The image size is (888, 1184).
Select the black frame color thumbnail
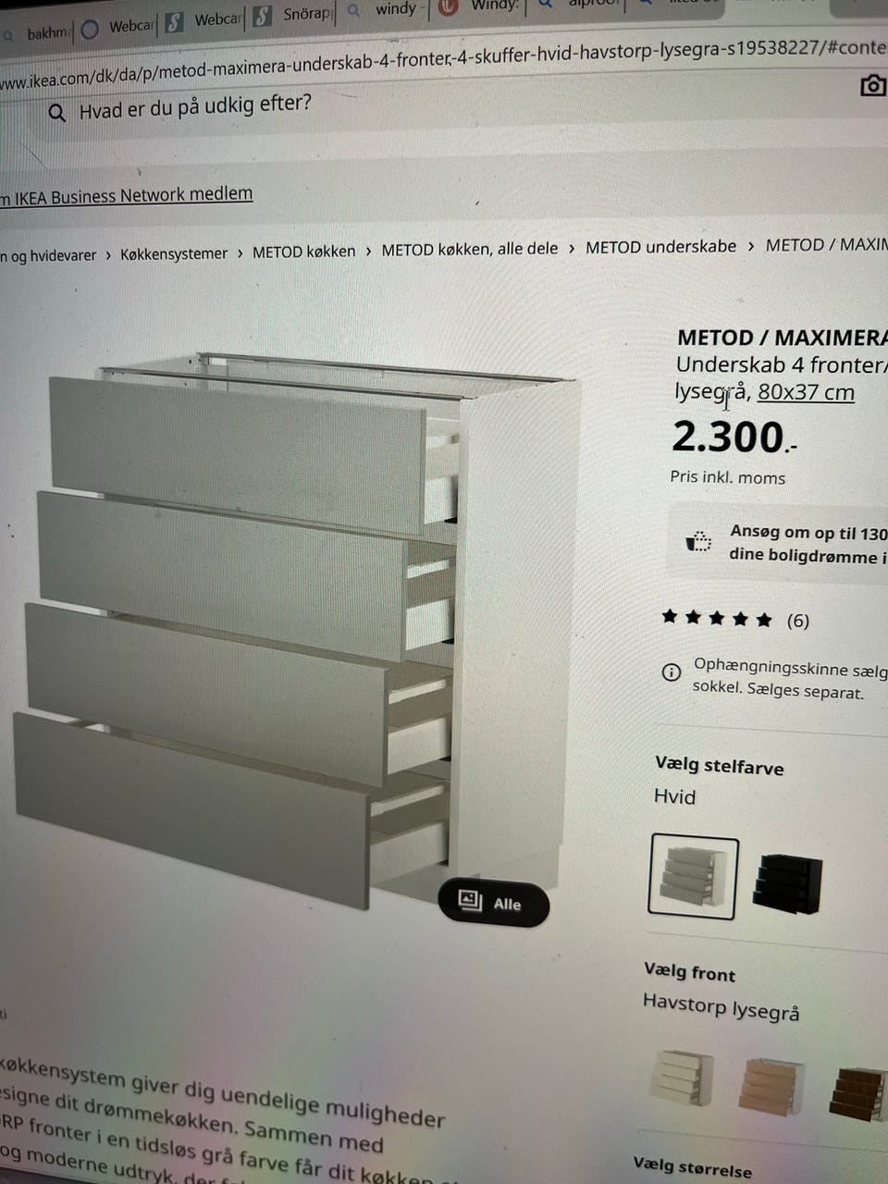coord(788,883)
